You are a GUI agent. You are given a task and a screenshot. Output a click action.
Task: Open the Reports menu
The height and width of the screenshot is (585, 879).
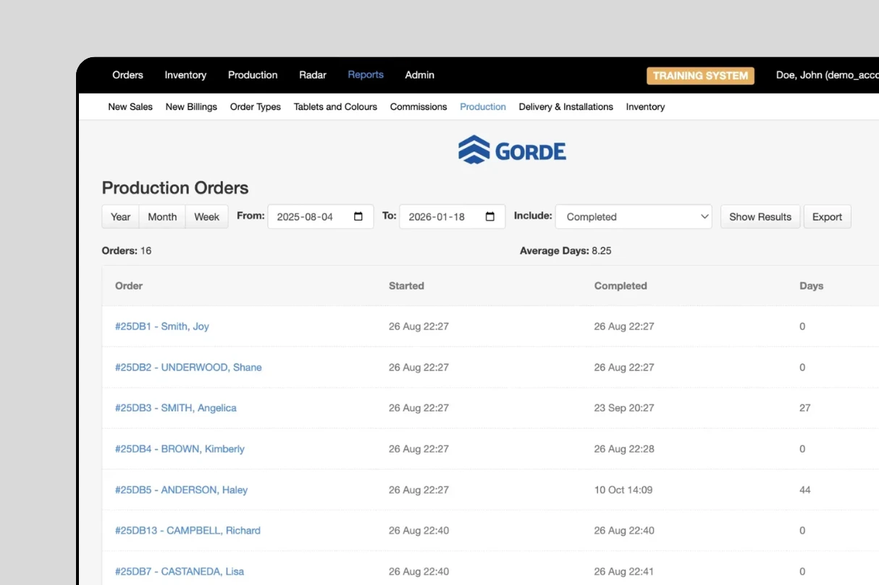tap(366, 75)
